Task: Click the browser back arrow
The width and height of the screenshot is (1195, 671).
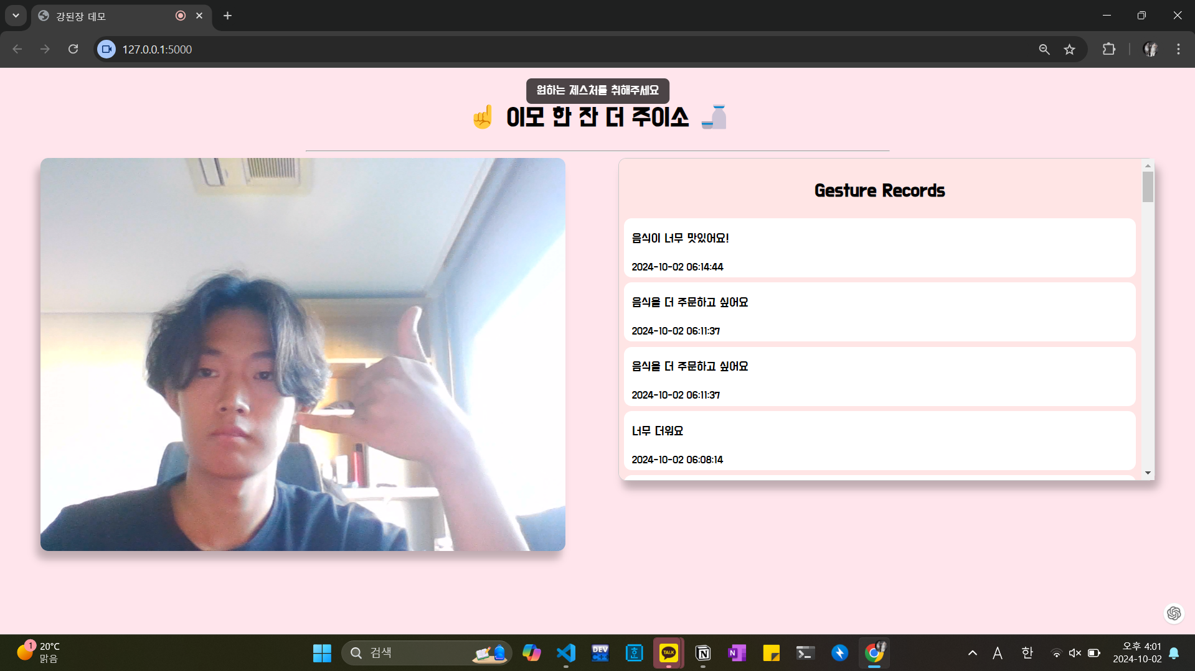Action: pyautogui.click(x=17, y=49)
